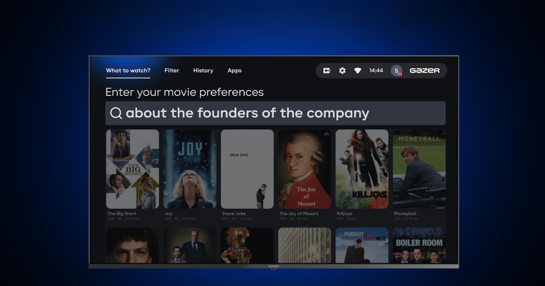Open the settings gear icon
545x286 pixels.
[x=342, y=71]
